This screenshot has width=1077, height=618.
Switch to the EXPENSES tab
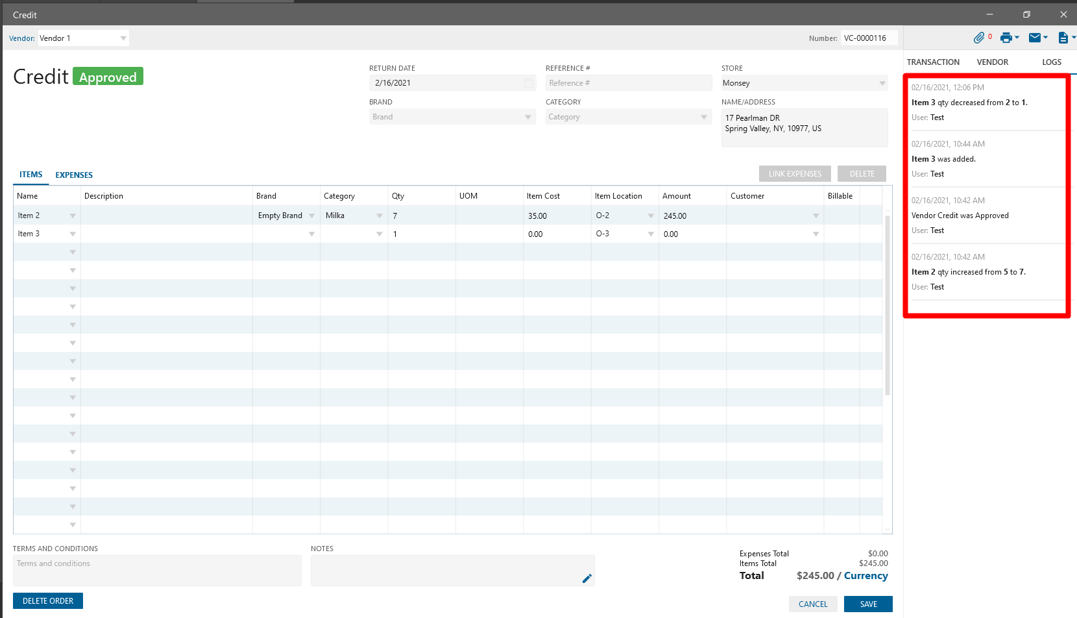(x=74, y=175)
